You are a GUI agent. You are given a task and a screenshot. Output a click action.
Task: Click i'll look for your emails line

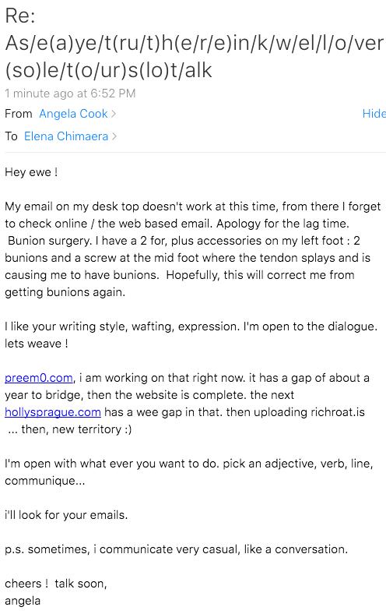(66, 514)
